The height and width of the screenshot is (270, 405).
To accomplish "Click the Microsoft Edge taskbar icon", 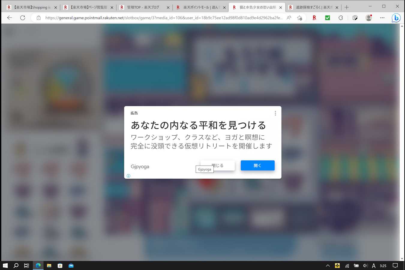I will (x=38, y=265).
